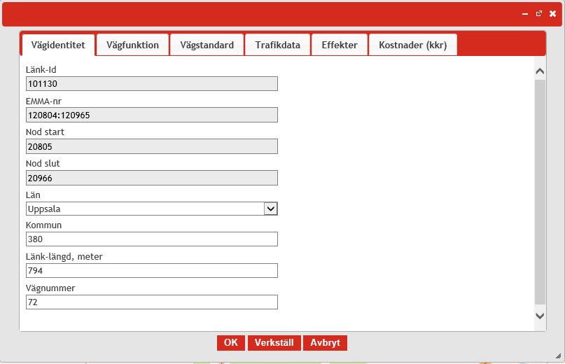Click the Nod slut label
The width and height of the screenshot is (565, 364).
[43, 164]
